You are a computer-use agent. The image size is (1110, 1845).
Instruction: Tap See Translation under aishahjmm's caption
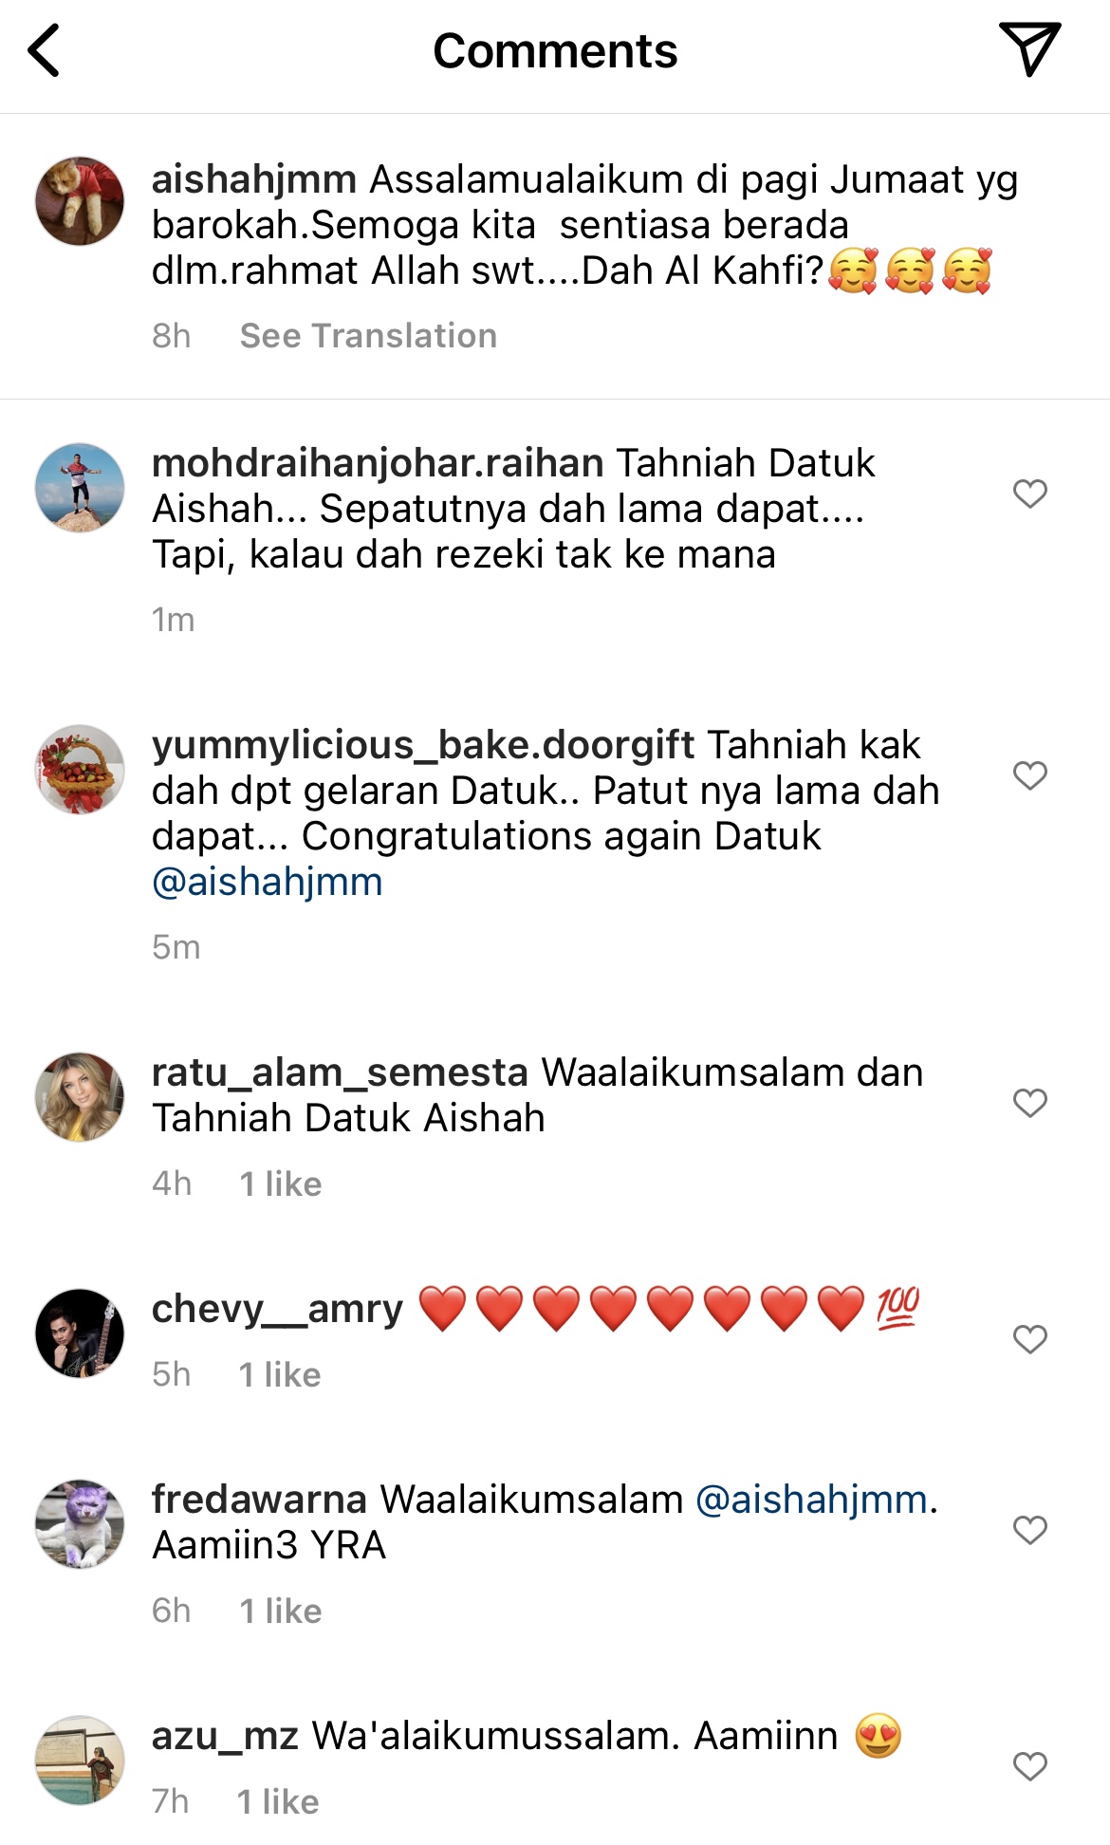368,336
